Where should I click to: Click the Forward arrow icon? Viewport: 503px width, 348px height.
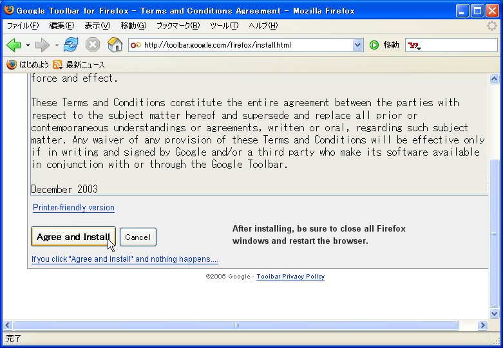(42, 45)
